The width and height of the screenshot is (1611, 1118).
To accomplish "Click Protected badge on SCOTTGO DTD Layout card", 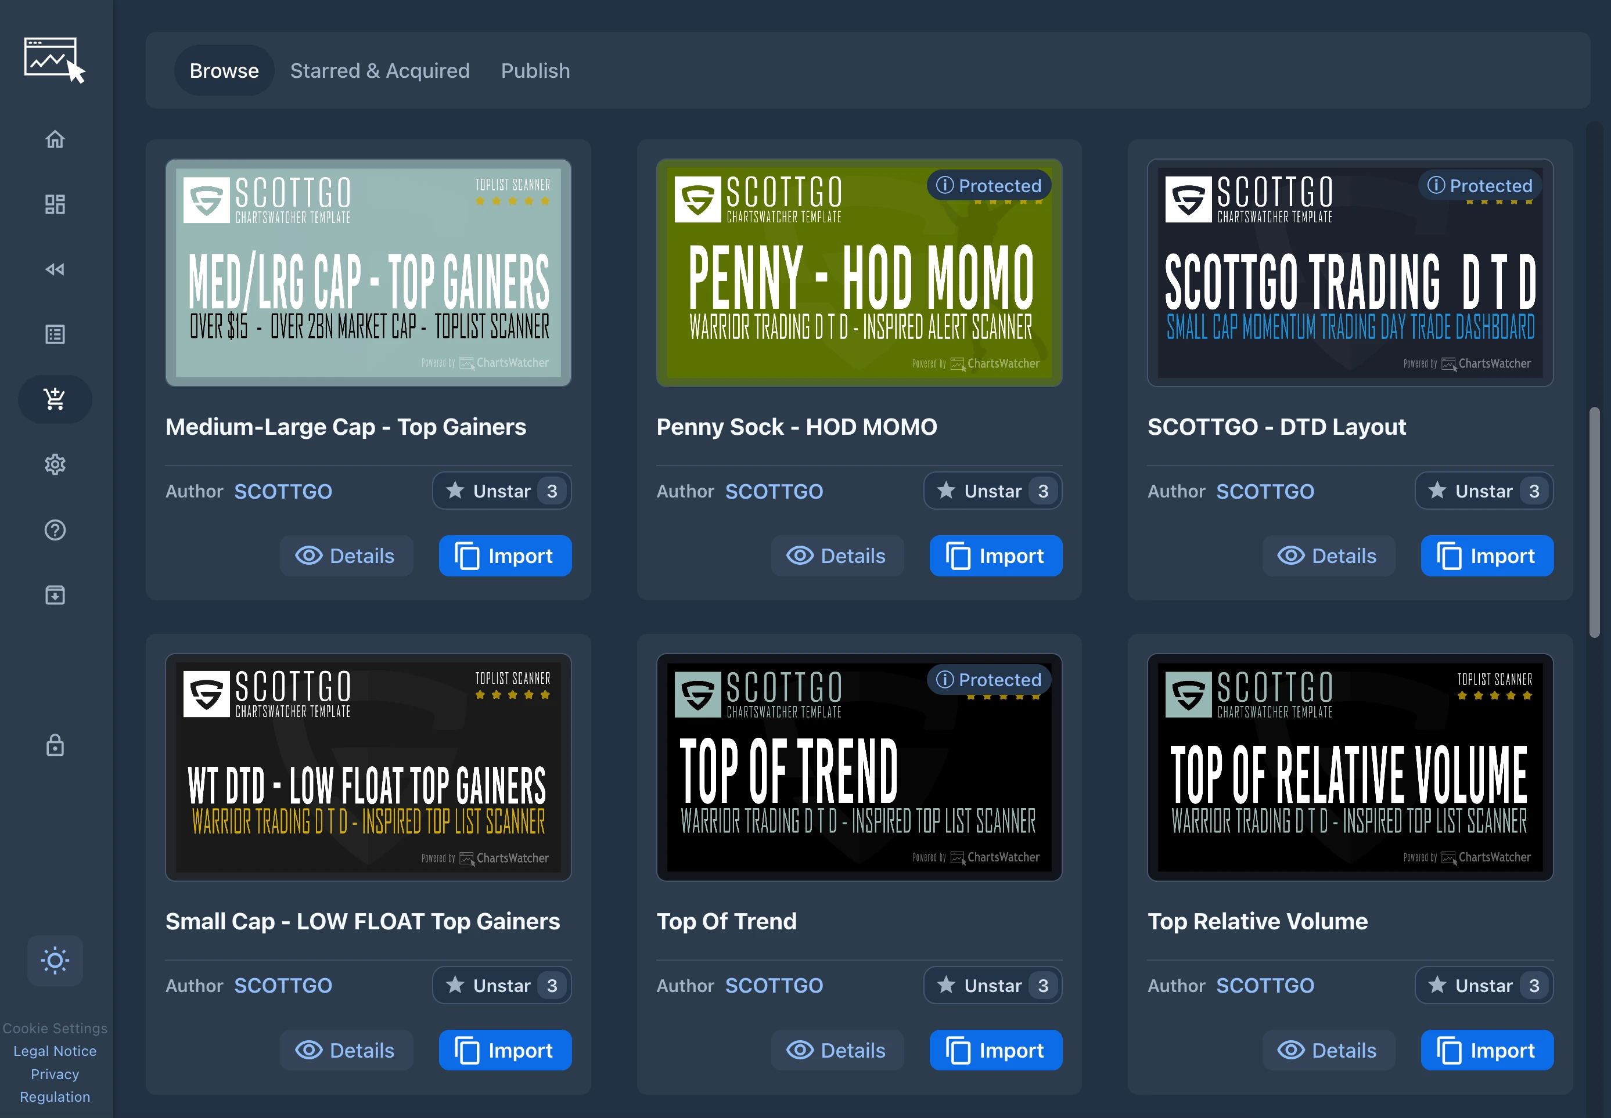I will point(1481,186).
